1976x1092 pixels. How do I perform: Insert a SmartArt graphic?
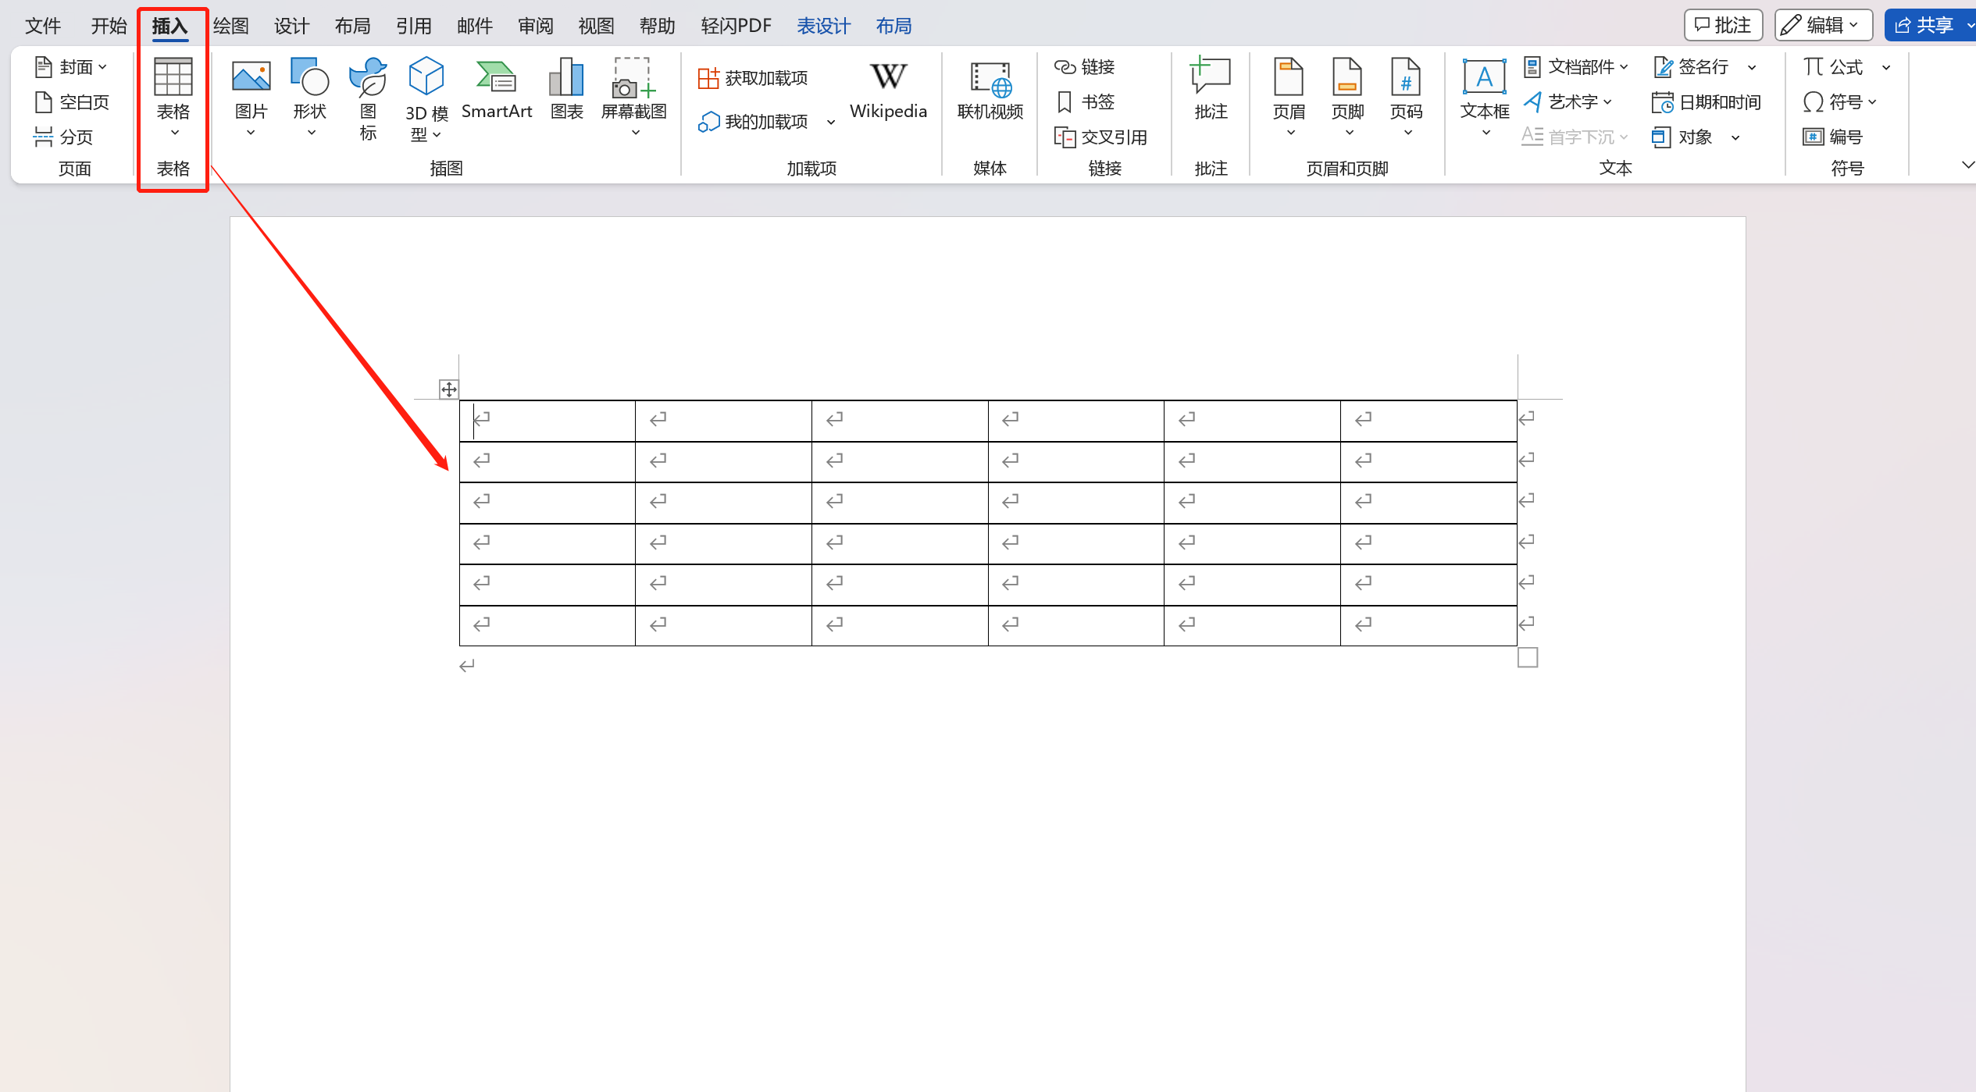click(497, 89)
